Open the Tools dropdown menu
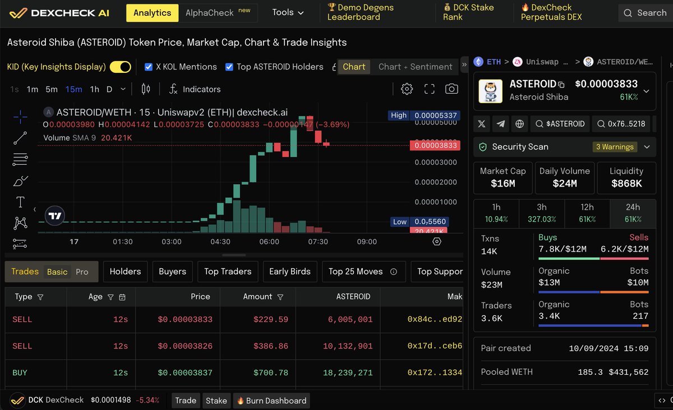This screenshot has height=410, width=673. coord(288,12)
